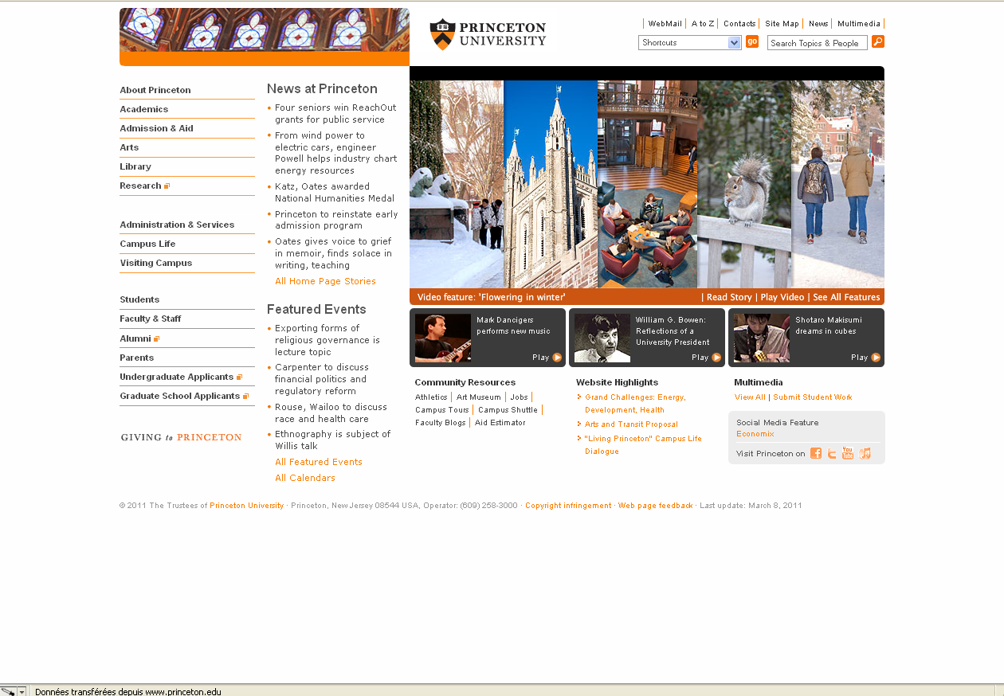This screenshot has height=696, width=1004.
Task: Read 'Four seniors win ReachOut grants' story
Action: pos(335,113)
